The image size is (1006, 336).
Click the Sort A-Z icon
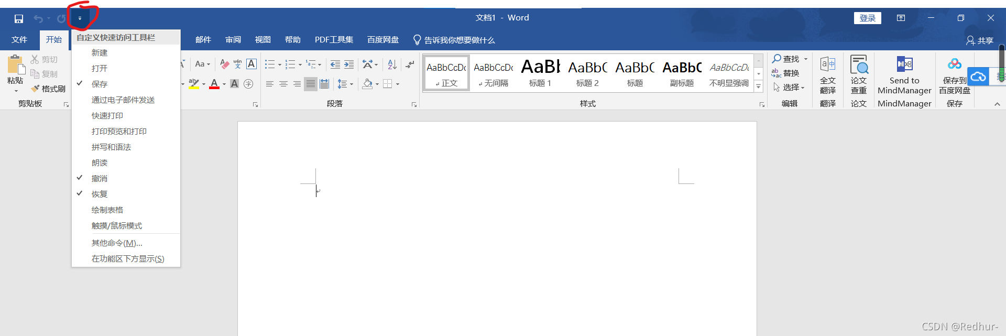point(392,64)
